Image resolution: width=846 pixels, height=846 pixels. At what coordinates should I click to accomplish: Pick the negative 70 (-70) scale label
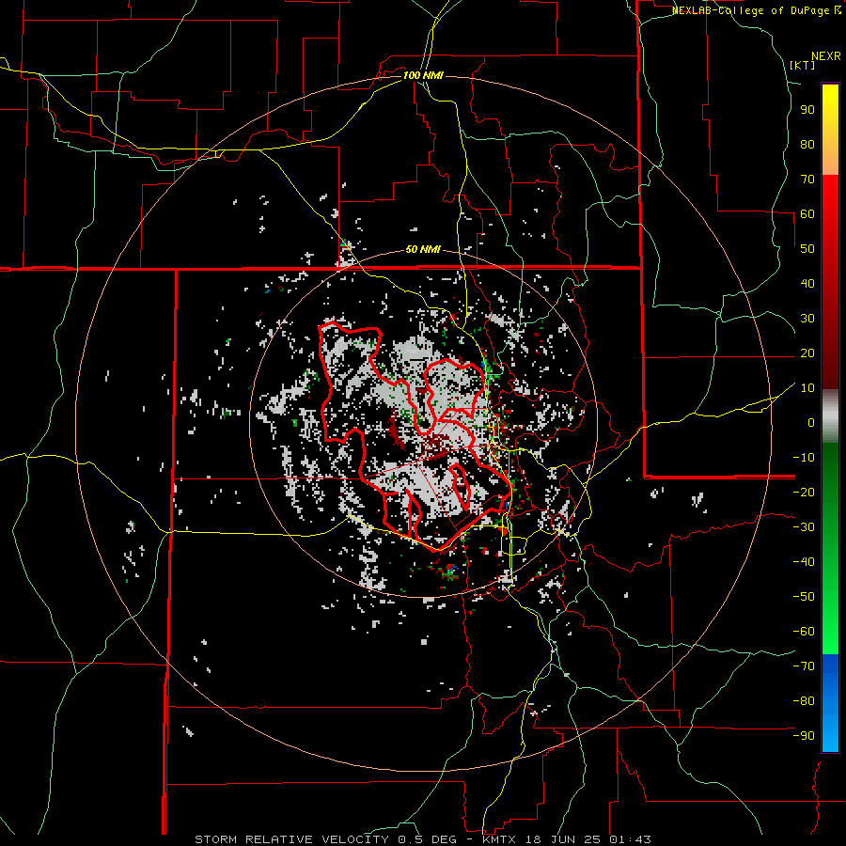tap(804, 666)
